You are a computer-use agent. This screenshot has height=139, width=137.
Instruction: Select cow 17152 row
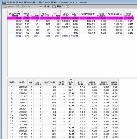click(63, 137)
